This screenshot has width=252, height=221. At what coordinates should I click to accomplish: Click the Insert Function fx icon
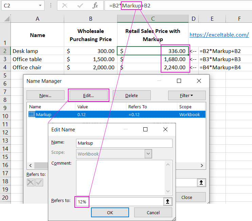(95, 5)
